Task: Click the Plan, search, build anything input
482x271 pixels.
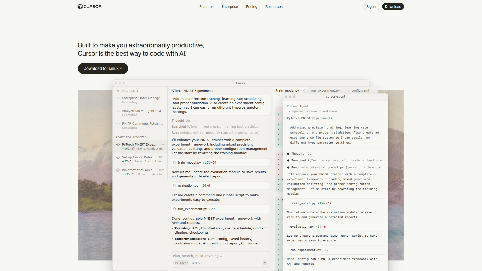Action: [x=216, y=256]
